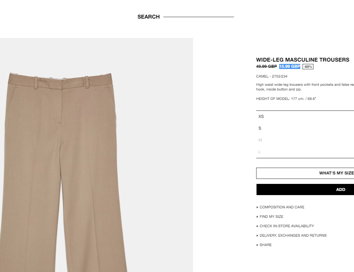
Task: Click the crossed-out 49.99 GBP price
Action: point(266,67)
